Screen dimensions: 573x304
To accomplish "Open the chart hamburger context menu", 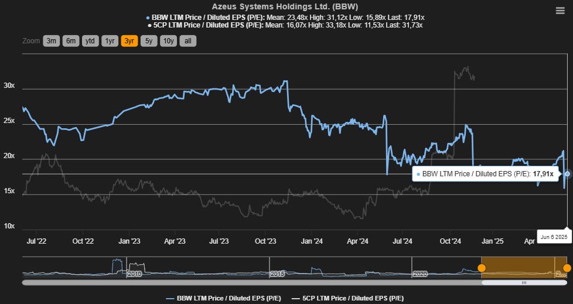I will tap(560, 11).
